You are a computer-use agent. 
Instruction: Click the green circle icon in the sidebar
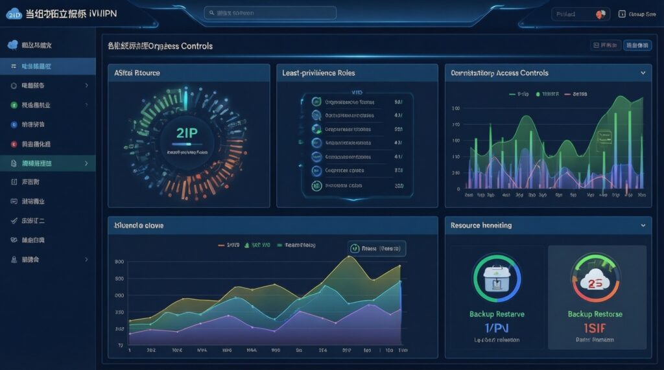point(14,105)
